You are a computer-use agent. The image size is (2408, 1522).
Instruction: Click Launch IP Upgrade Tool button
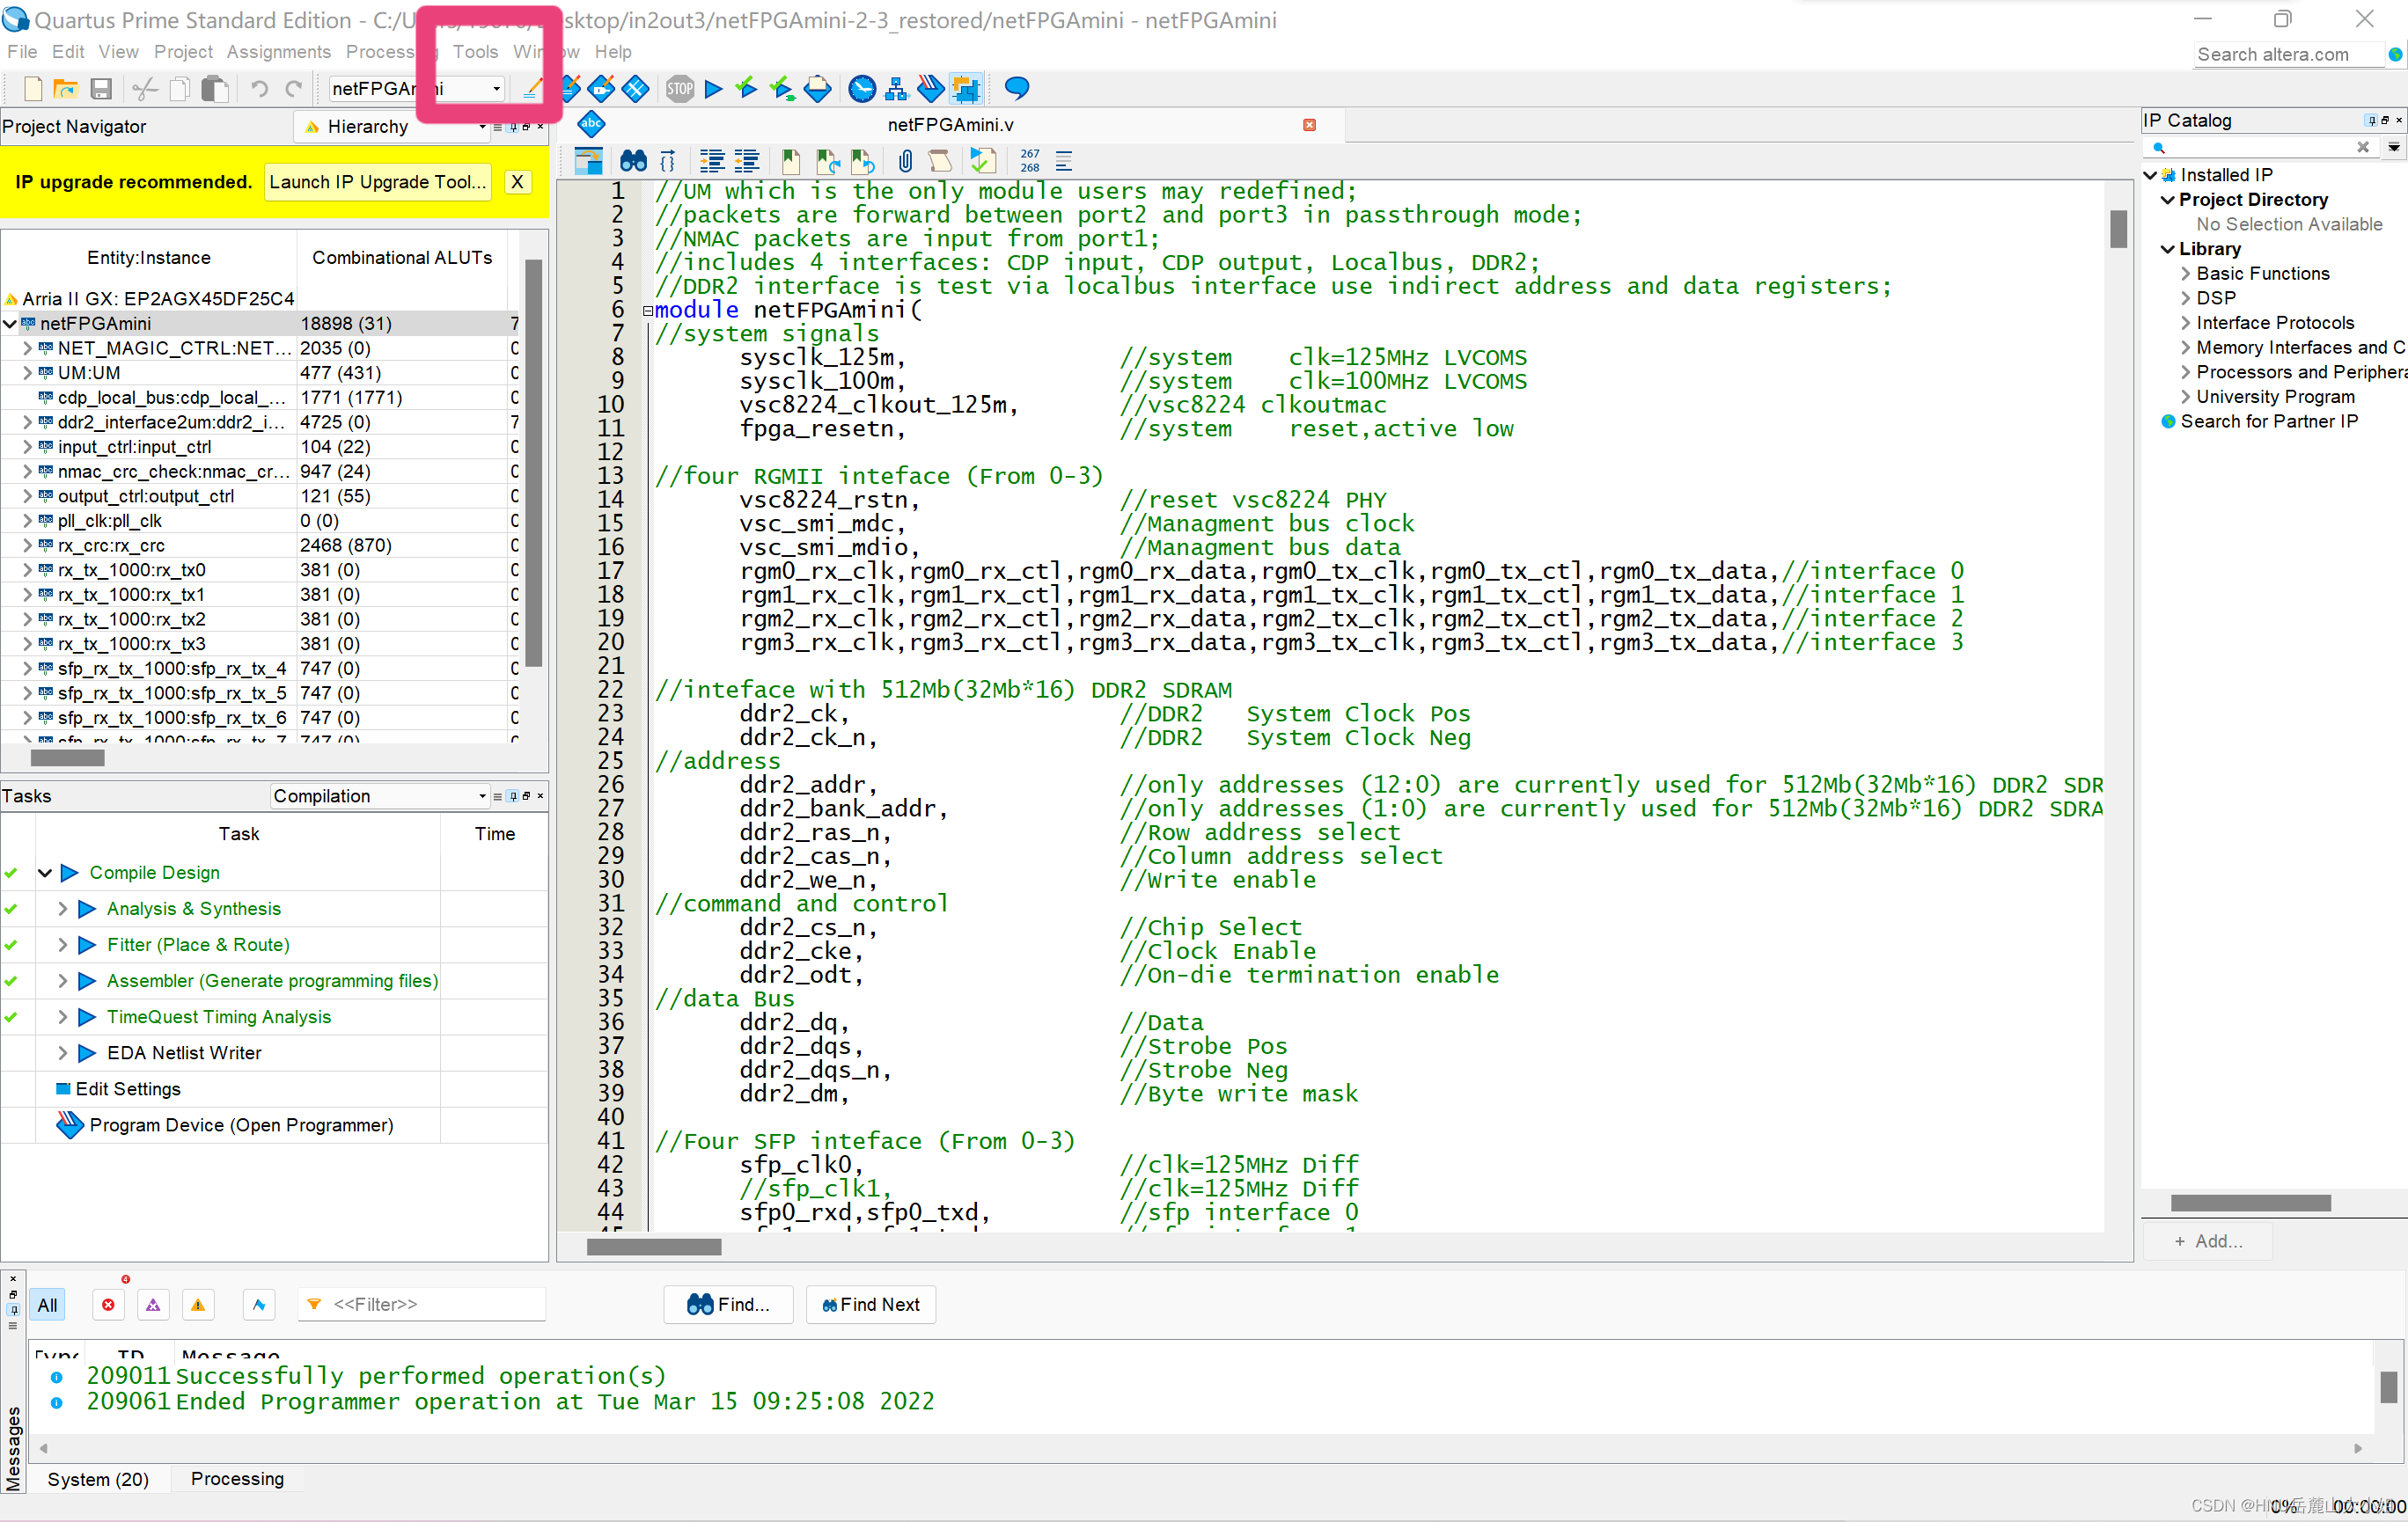pyautogui.click(x=377, y=182)
